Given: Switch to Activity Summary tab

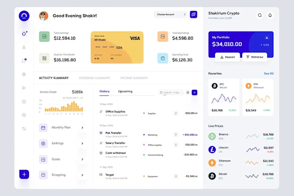Looking at the screenshot, I should (54, 78).
